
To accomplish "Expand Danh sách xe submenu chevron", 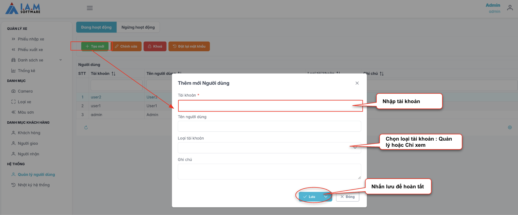I will [61, 60].
